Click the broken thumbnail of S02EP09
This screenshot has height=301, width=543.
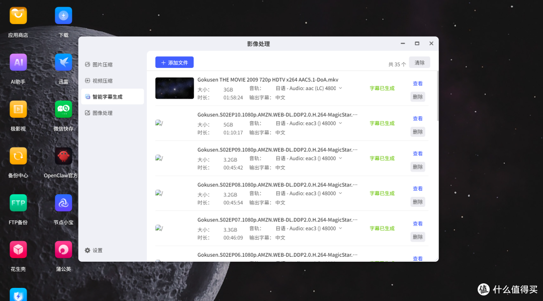[x=159, y=158]
